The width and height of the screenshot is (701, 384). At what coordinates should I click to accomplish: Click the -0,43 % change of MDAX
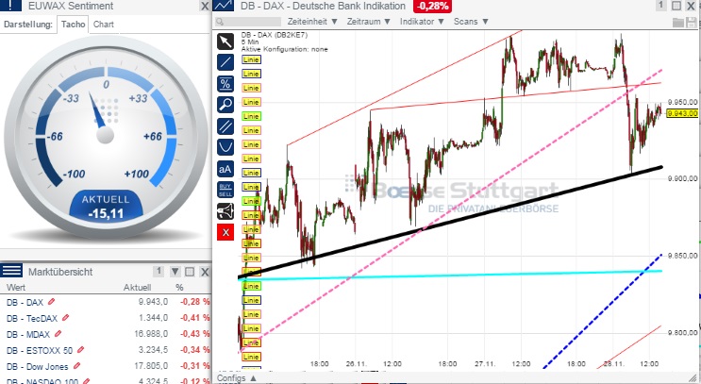point(195,334)
